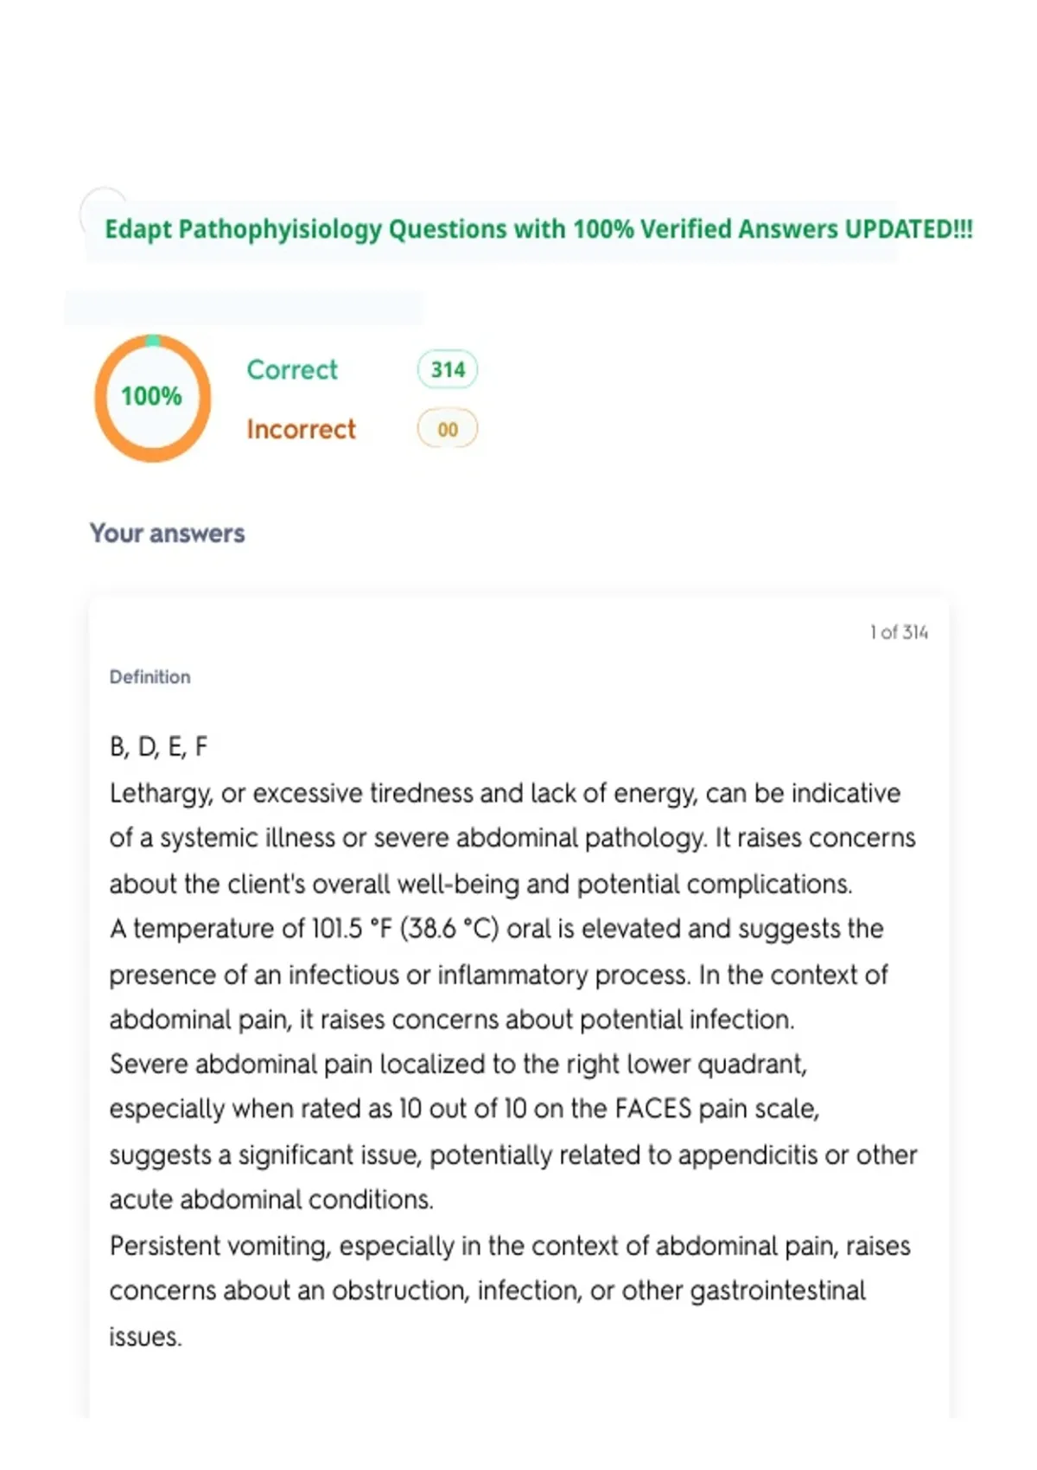Click the green document title heading

point(538,229)
